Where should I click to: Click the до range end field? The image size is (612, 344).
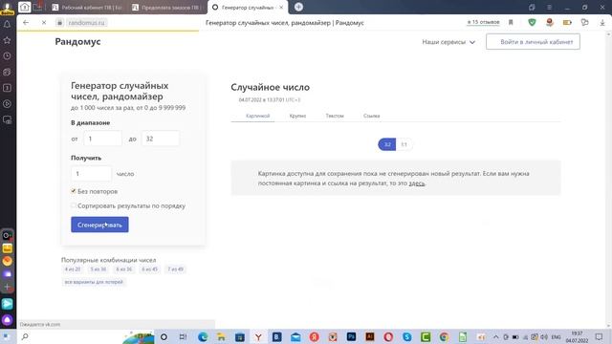(x=161, y=139)
